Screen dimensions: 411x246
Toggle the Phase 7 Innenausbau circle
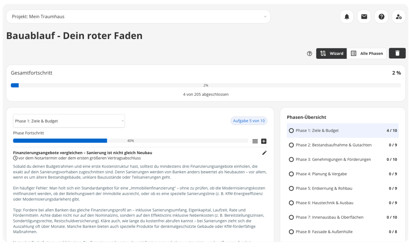pyautogui.click(x=291, y=217)
